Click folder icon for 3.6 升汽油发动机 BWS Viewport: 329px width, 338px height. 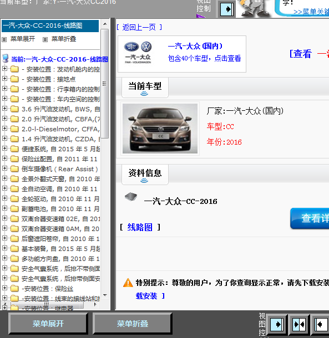(14, 109)
